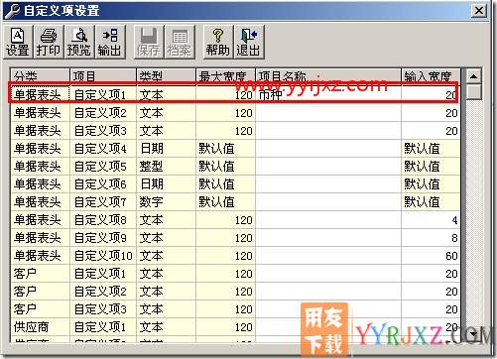Click the 类型 column header
The width and height of the screenshot is (497, 359).
pos(166,76)
